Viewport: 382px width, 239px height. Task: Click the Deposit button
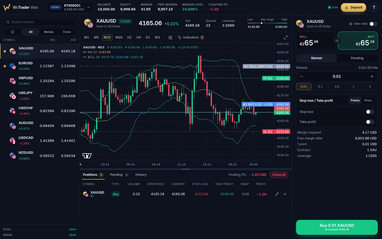(354, 7)
